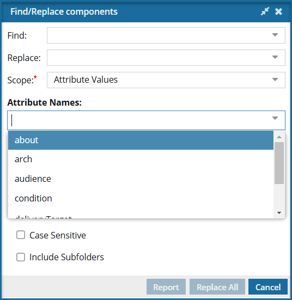Click the attribute list scrollbar thumb
This screenshot has width=292, height=300.
coord(279,163)
